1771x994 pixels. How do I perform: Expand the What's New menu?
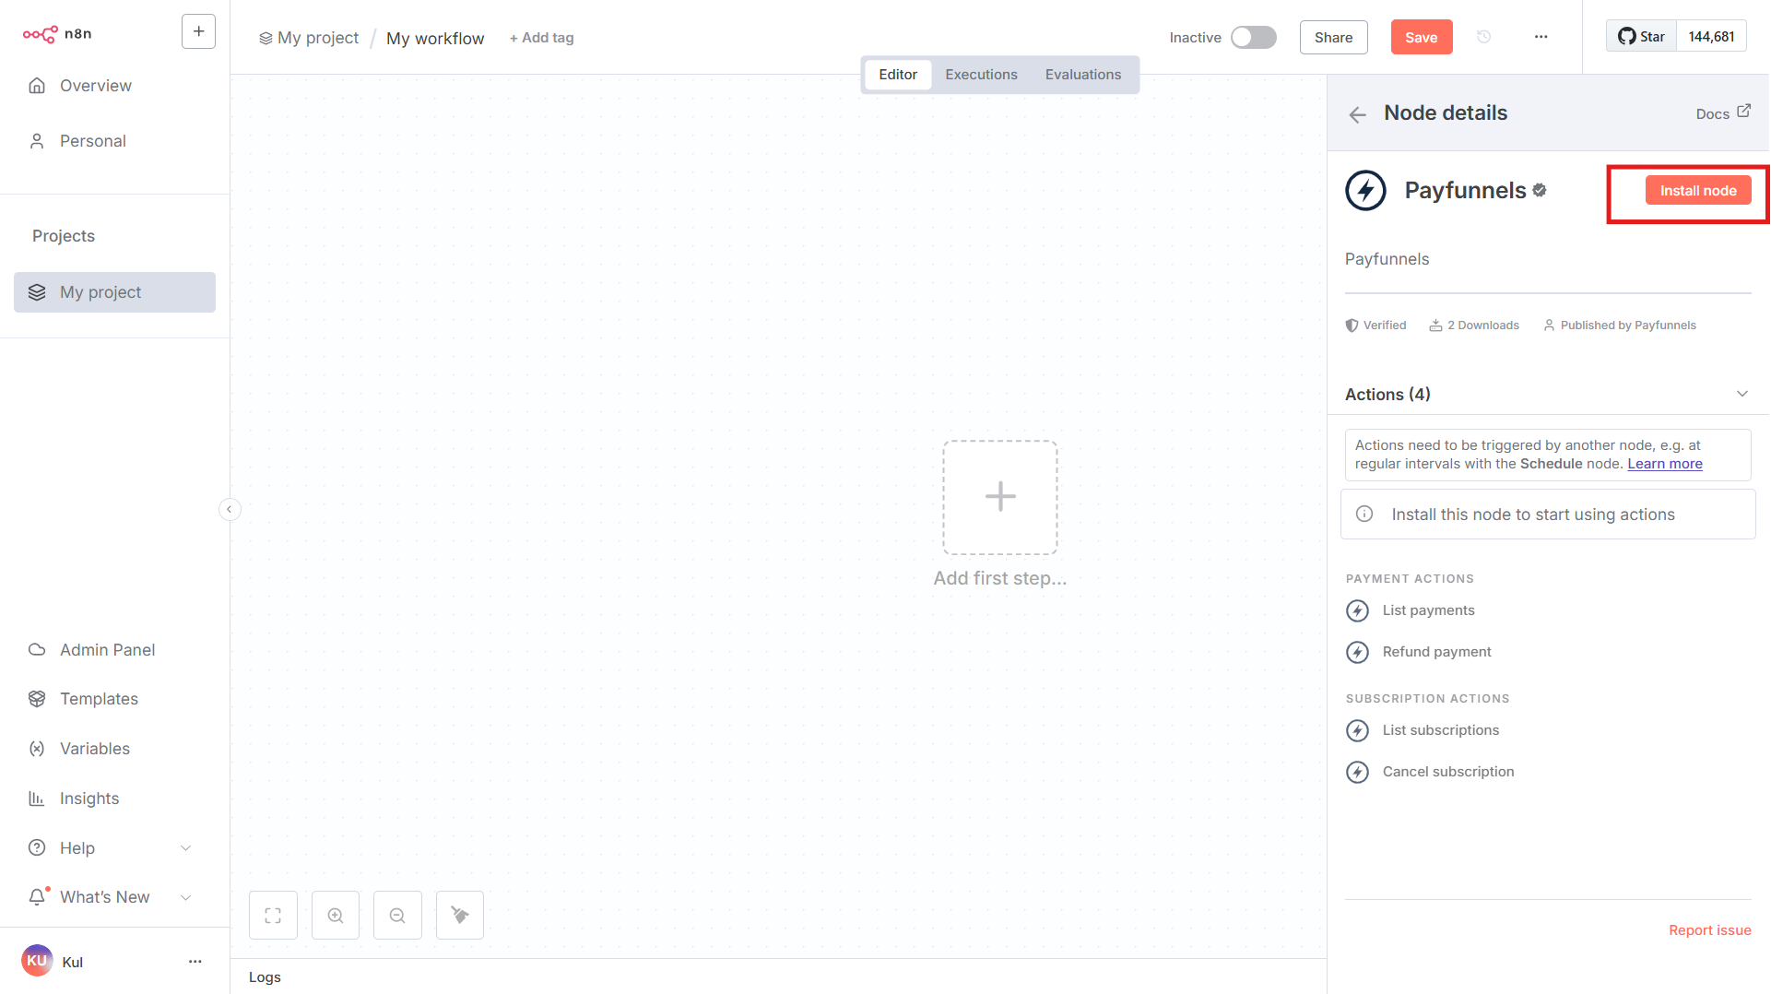(114, 897)
